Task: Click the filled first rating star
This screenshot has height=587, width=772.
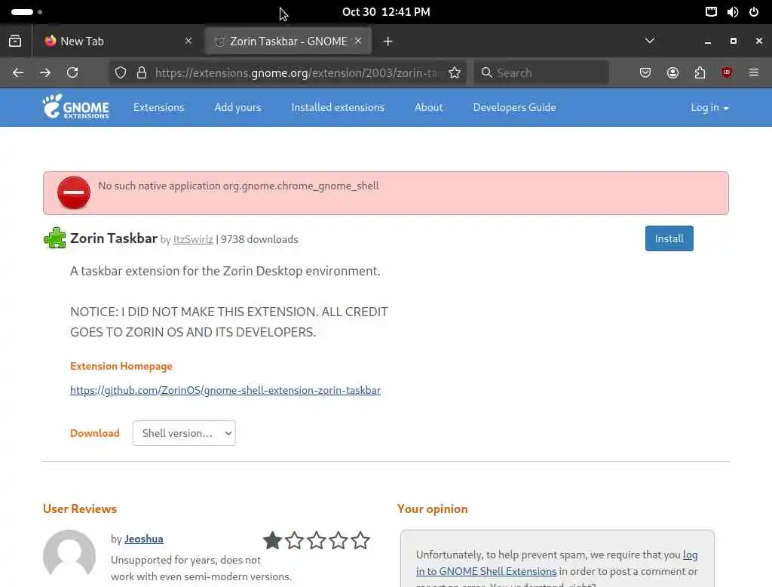Action: pyautogui.click(x=272, y=540)
